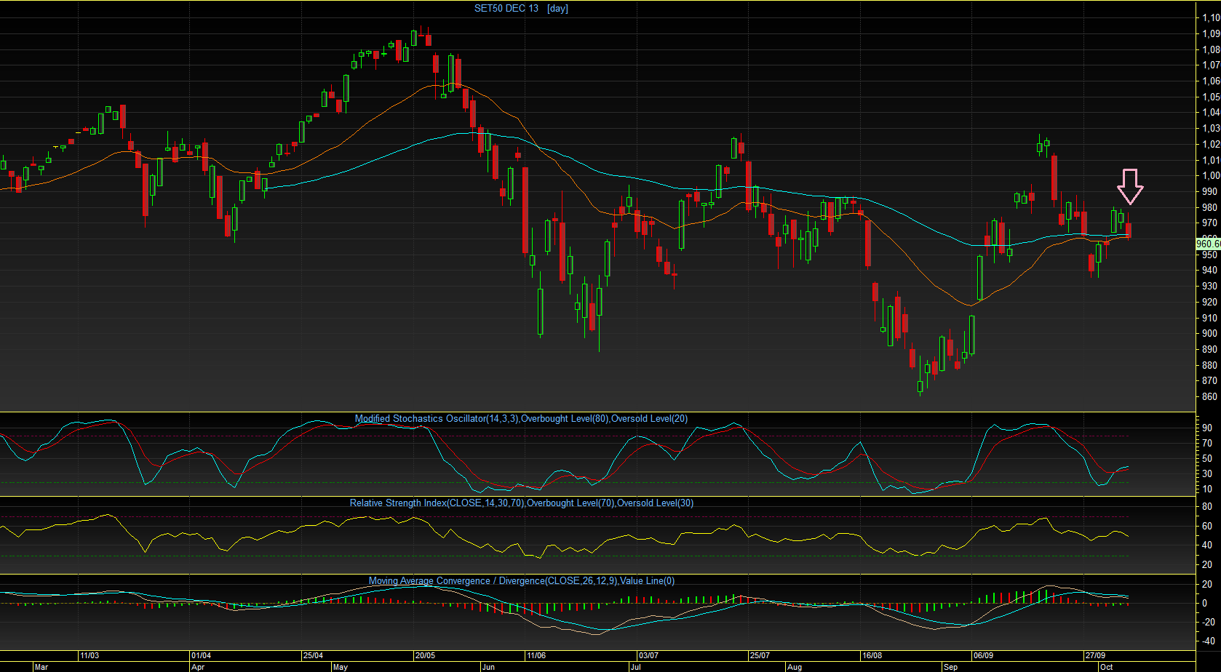The height and width of the screenshot is (672, 1221).
Task: Open the Modified Stochastics Oscillator title link
Action: [521, 418]
